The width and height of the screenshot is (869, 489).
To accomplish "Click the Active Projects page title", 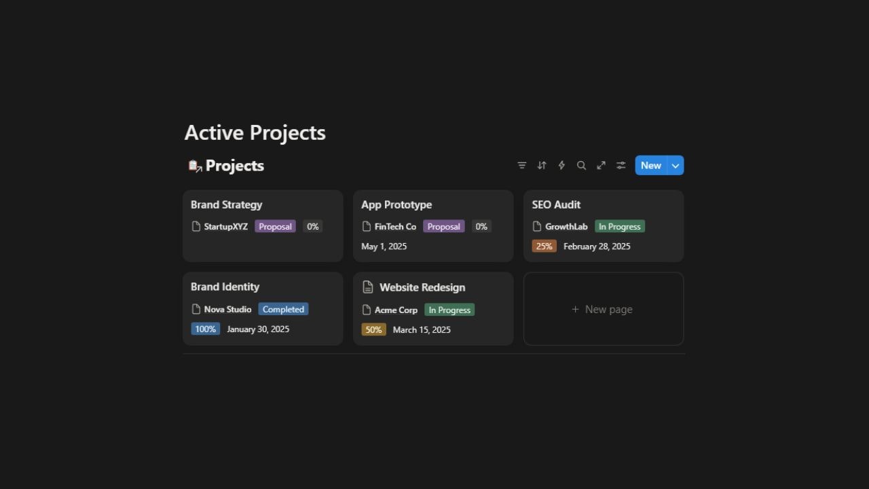I will point(255,132).
